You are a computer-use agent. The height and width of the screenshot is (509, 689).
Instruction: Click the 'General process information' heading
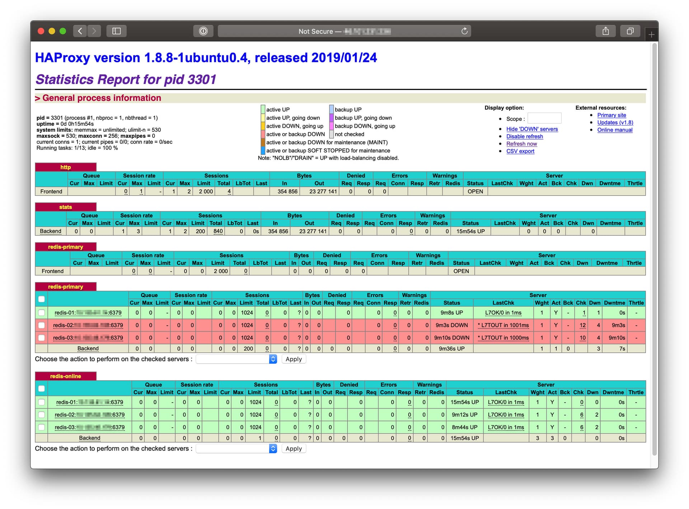pos(102,98)
